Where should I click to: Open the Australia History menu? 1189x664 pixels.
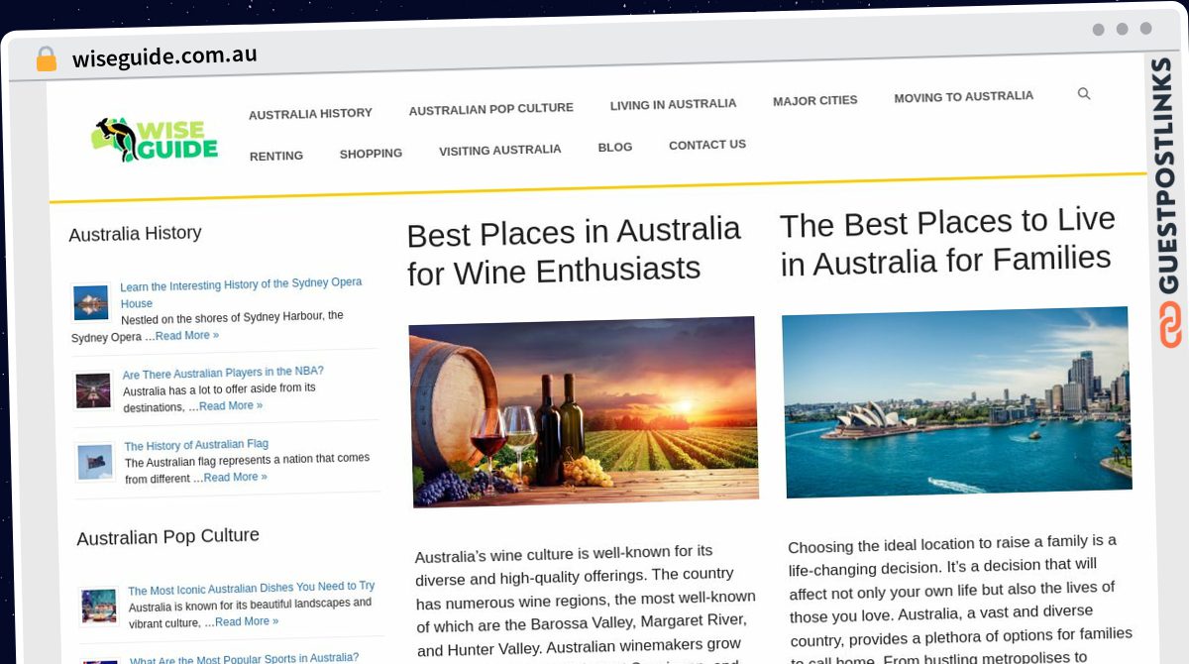pos(310,114)
